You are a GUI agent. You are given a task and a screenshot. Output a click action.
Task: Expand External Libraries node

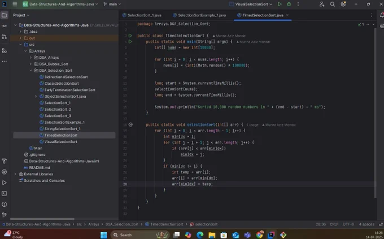pyautogui.click(x=15, y=174)
